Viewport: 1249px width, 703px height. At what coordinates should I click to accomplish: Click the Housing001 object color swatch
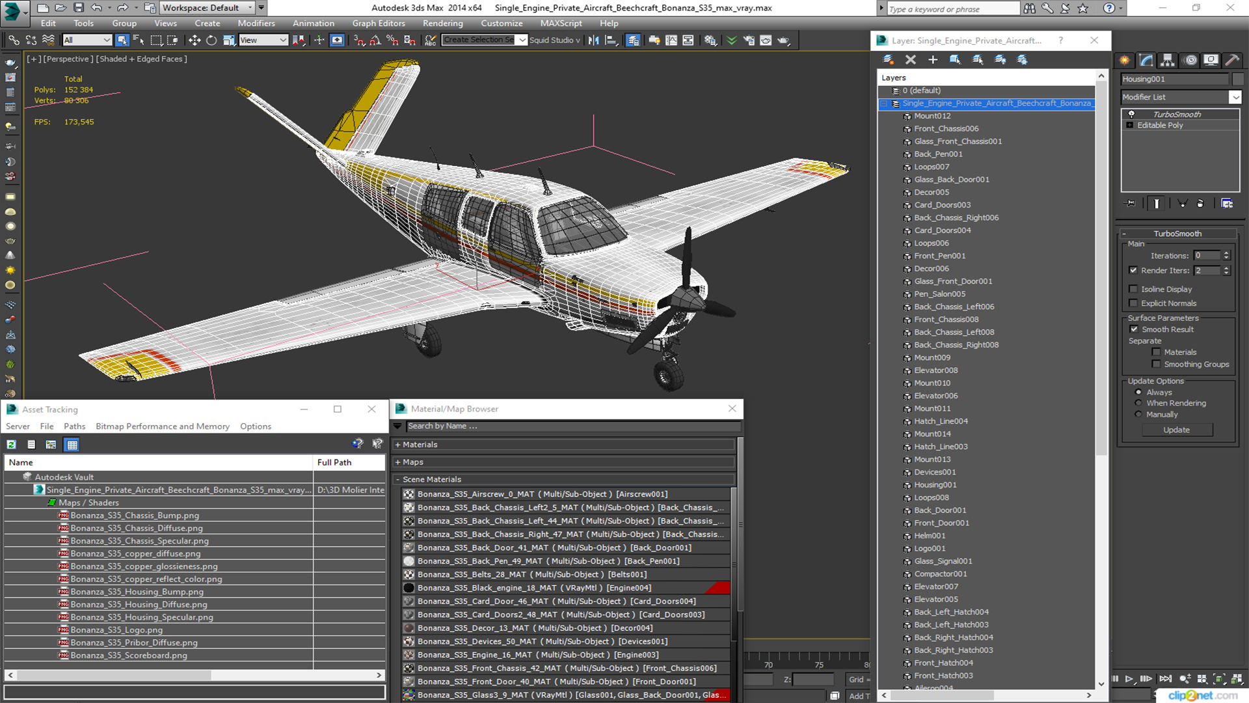1237,79
